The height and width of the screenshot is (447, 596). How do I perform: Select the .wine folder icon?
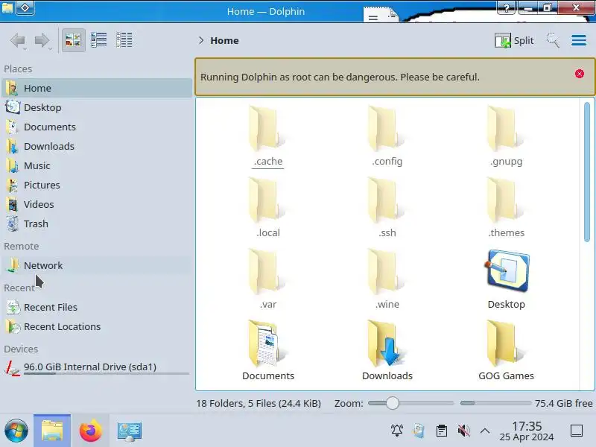pos(387,273)
